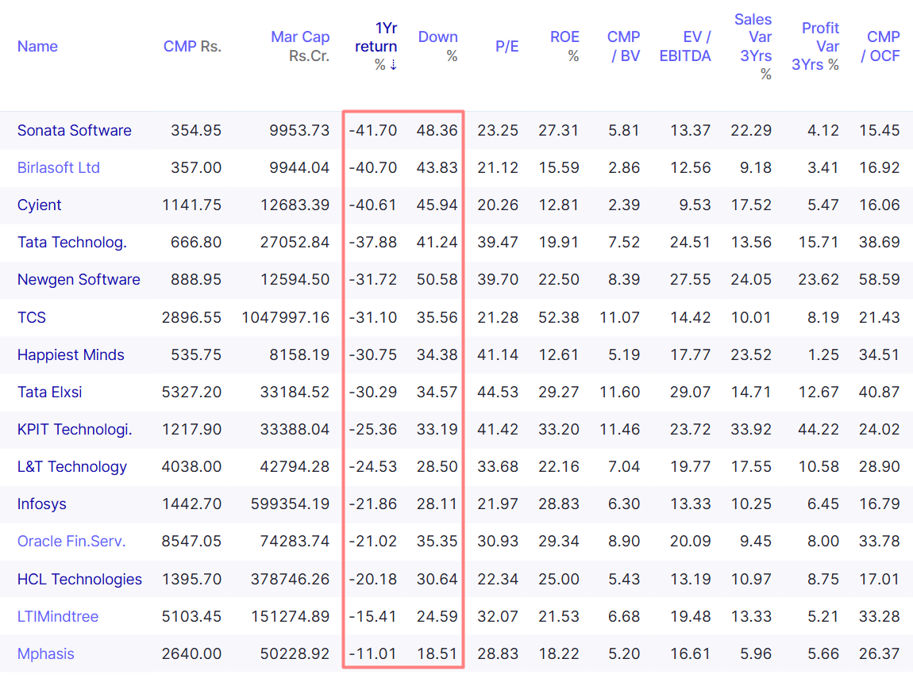The height and width of the screenshot is (678, 913).
Task: Open the Mphasis company link
Action: (x=46, y=653)
